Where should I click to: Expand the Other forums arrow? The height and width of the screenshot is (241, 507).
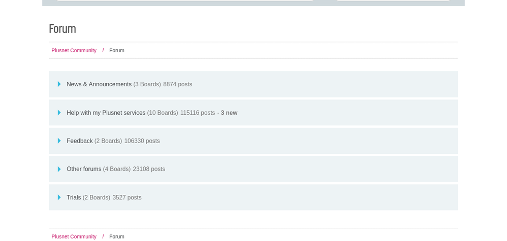59,169
